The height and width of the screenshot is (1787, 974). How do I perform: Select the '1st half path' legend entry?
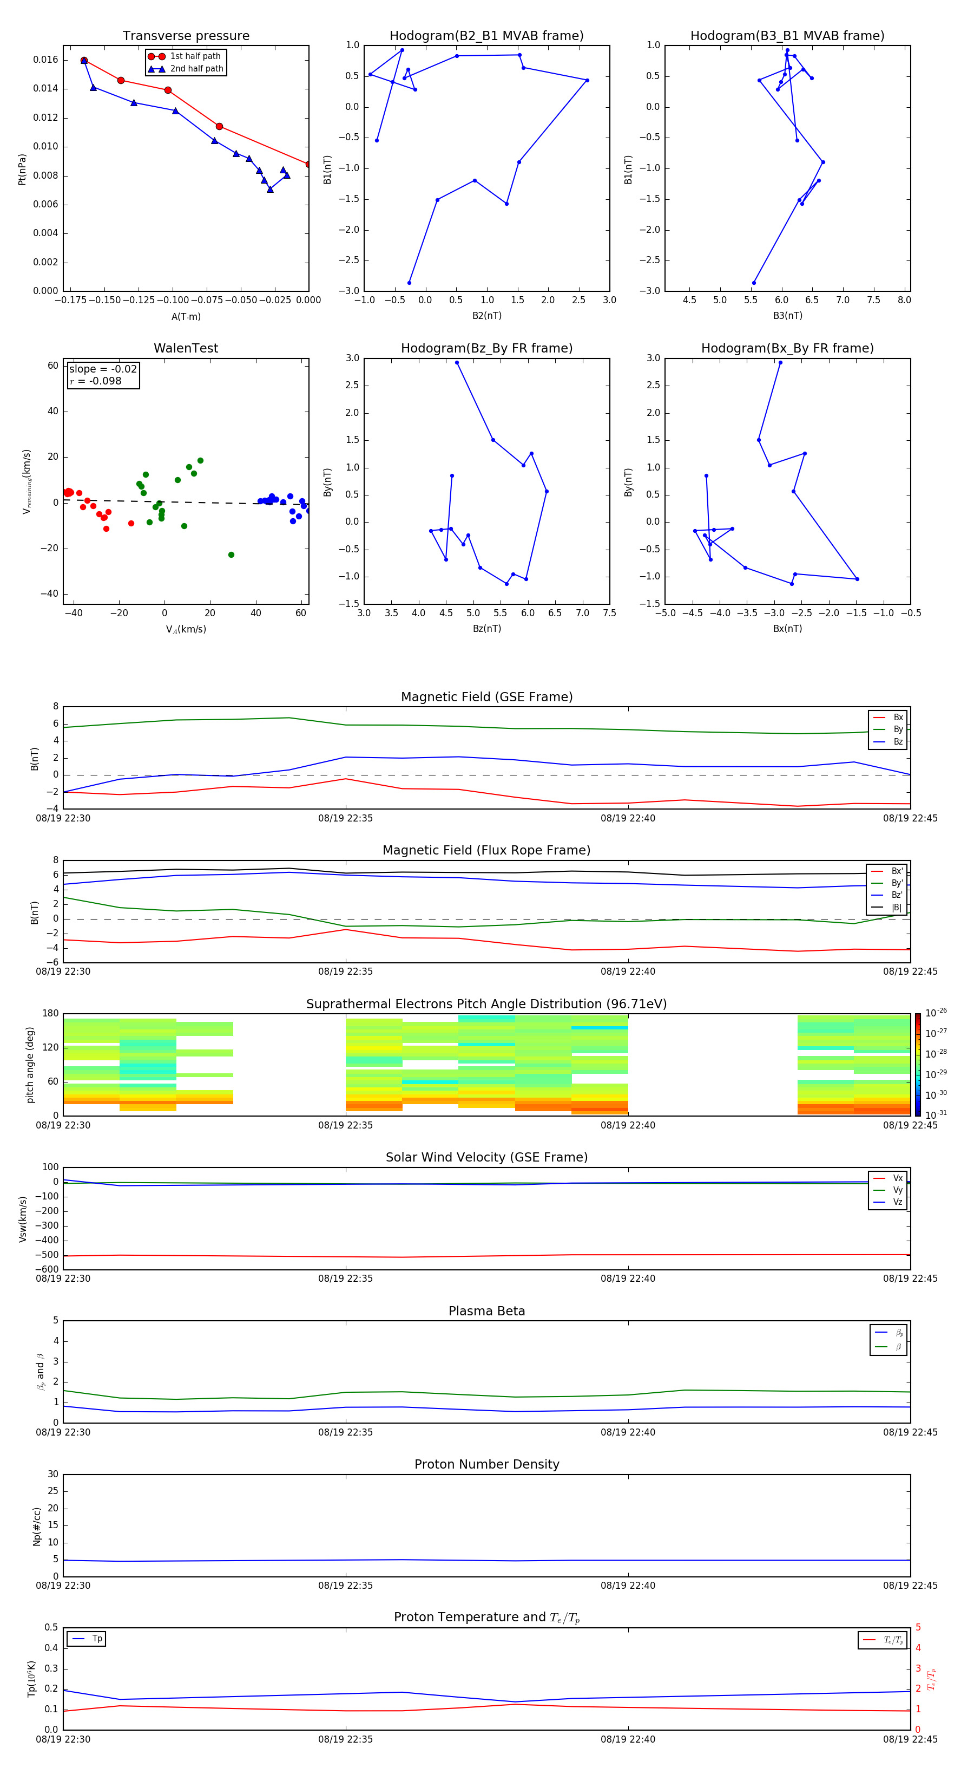pyautogui.click(x=185, y=56)
